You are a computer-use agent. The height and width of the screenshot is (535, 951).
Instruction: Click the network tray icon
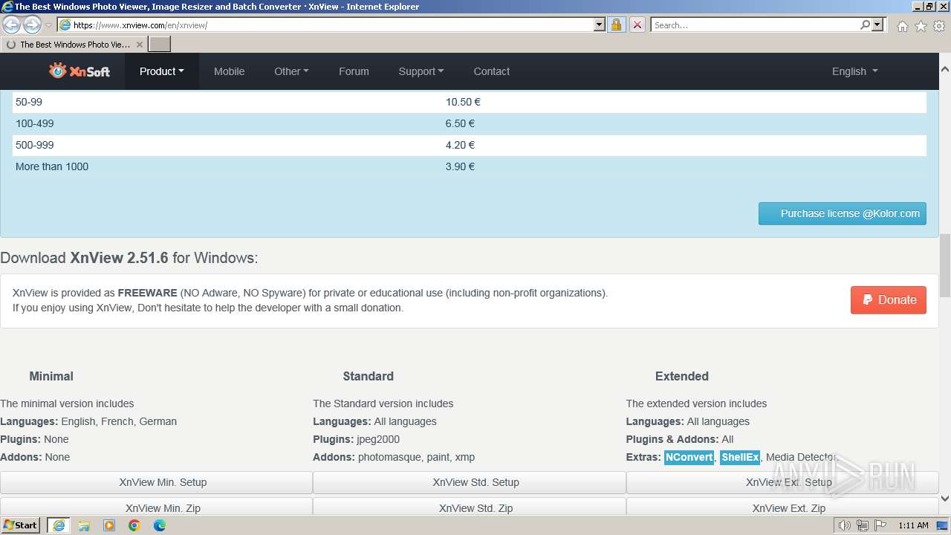pyautogui.click(x=862, y=525)
